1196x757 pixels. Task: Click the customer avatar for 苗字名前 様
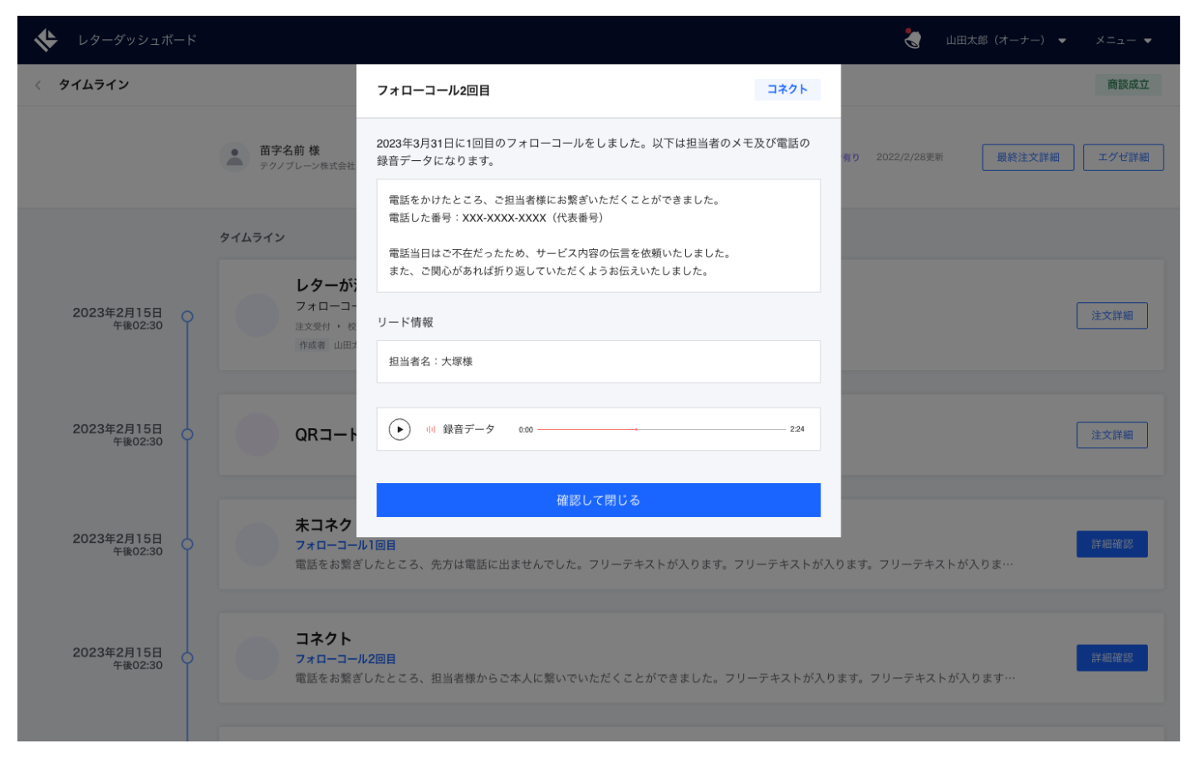click(x=235, y=156)
